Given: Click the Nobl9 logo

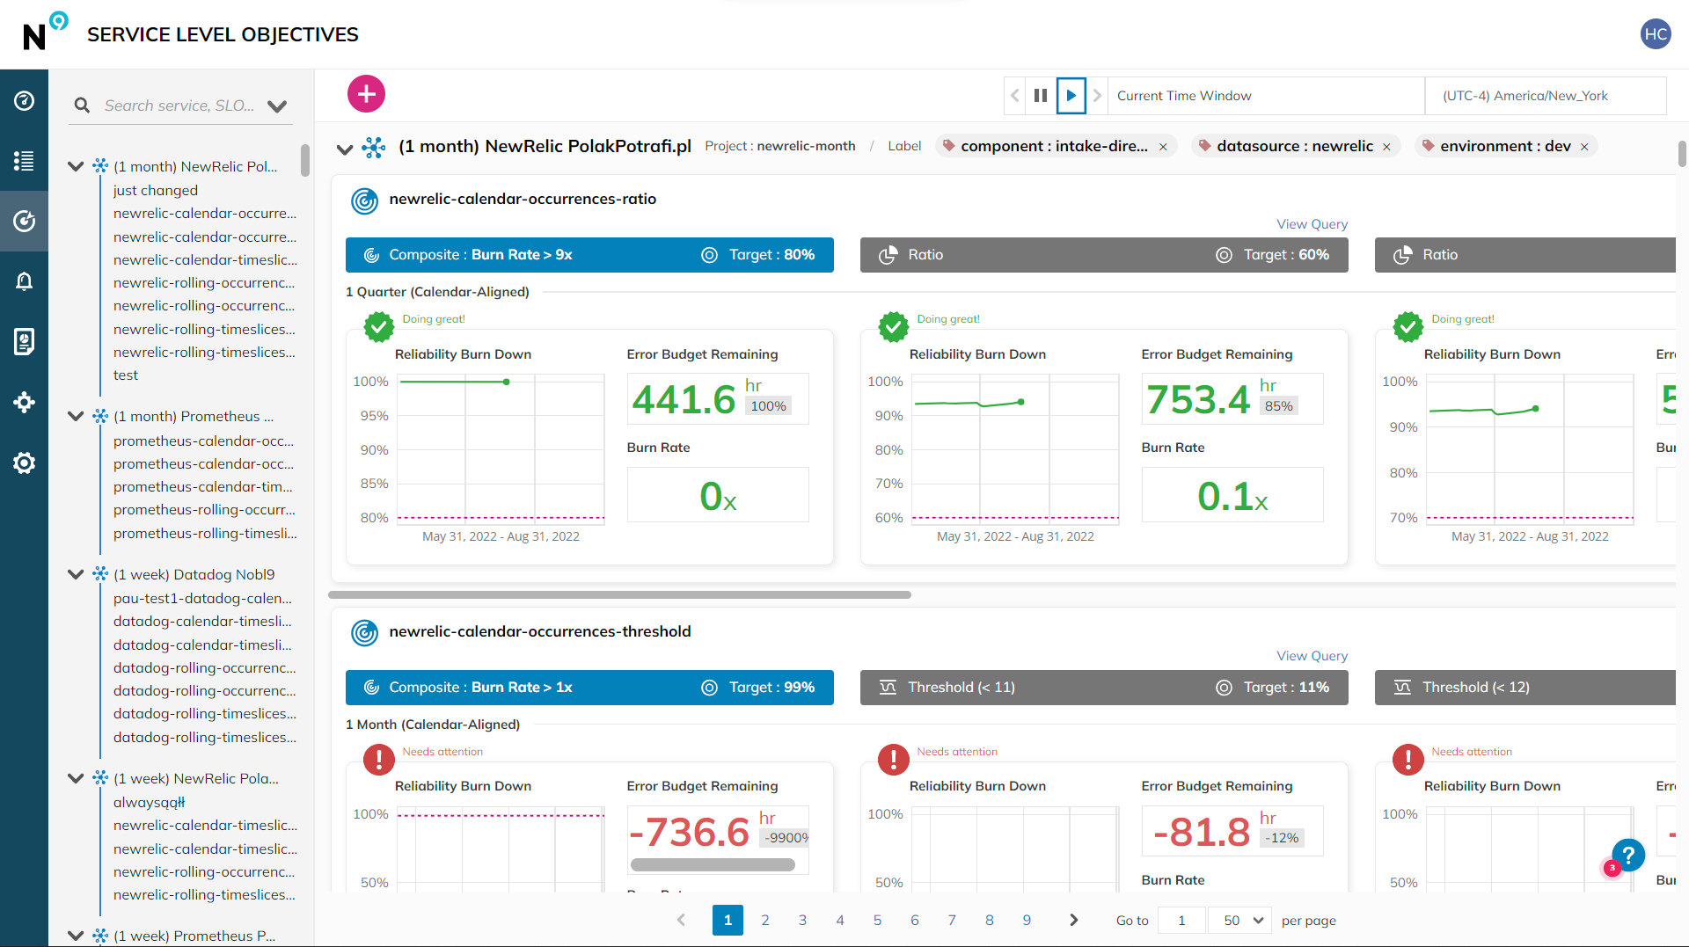Looking at the screenshot, I should (x=44, y=33).
